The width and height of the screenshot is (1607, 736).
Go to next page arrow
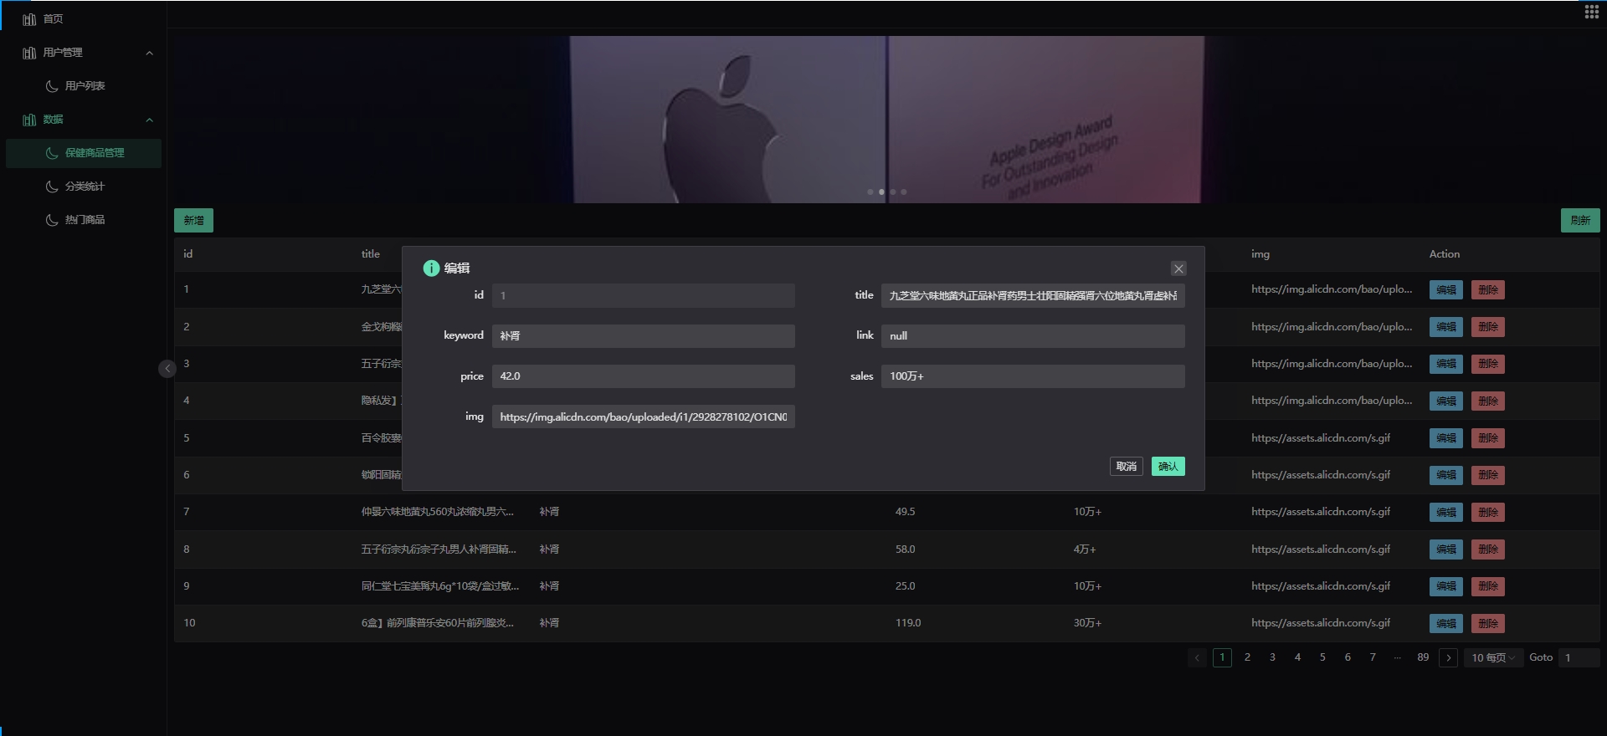click(x=1448, y=658)
